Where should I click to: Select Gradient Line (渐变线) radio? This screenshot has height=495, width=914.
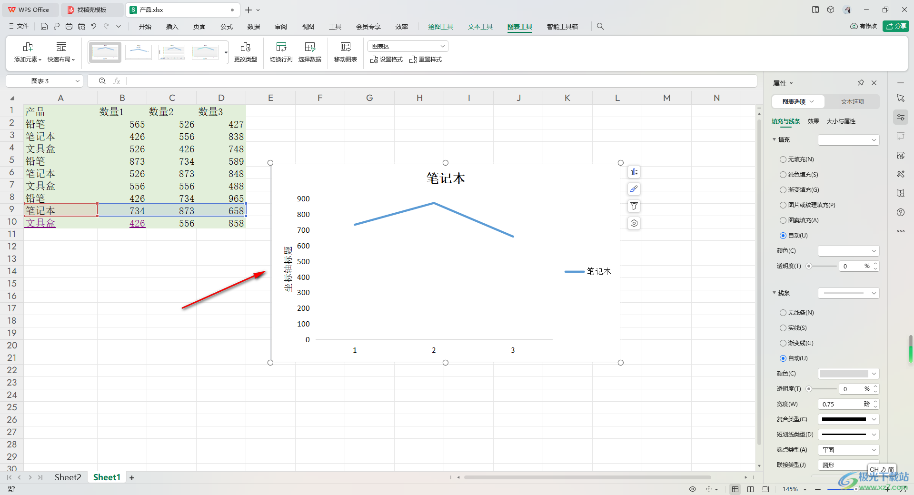click(783, 343)
